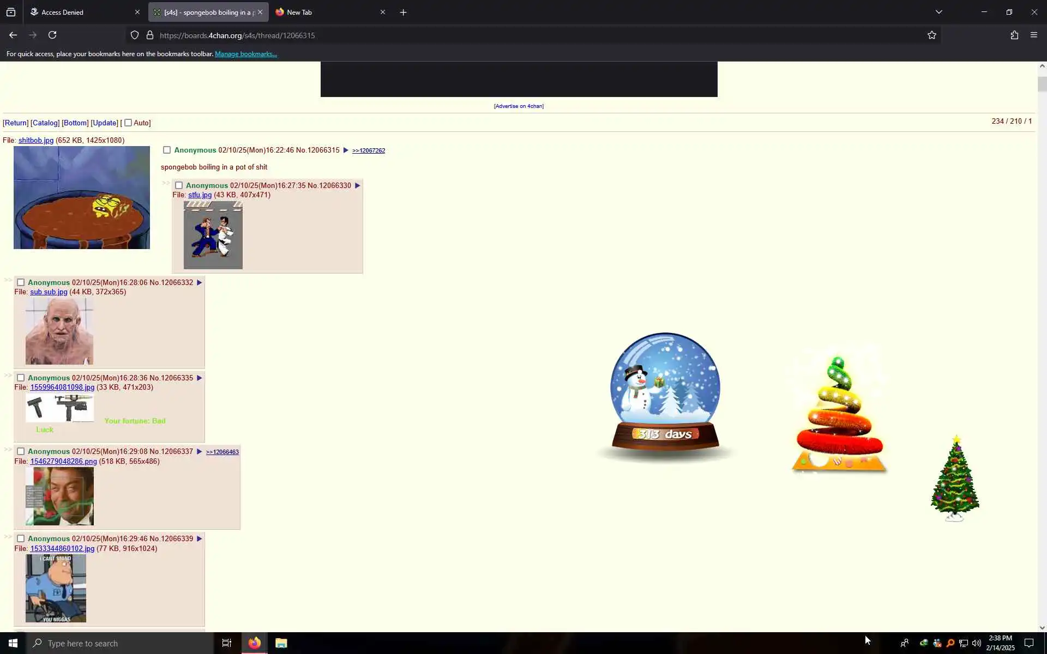Click the Catalog link
This screenshot has height=654, width=1047.
pyautogui.click(x=45, y=123)
